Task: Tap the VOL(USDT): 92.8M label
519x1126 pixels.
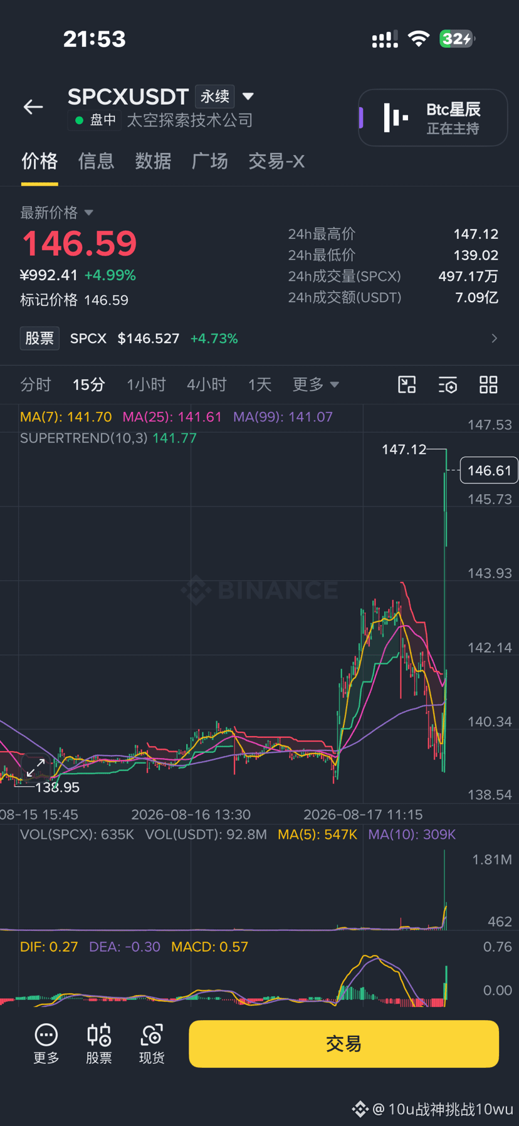Action: tap(206, 834)
